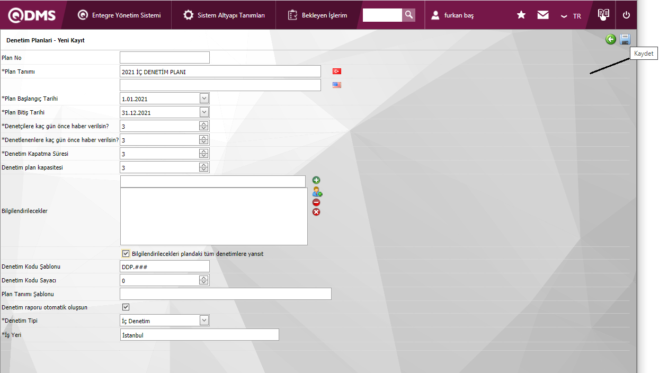Click Denetim plan kapasitesi stepper arrows
659x373 pixels.
[x=204, y=167]
